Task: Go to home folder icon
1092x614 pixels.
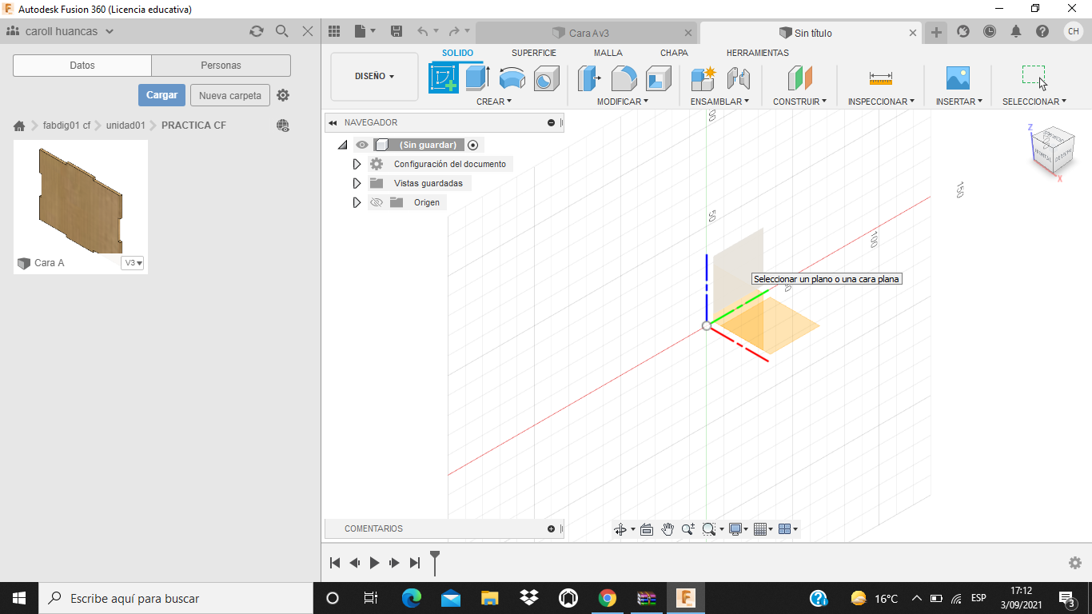Action: tap(19, 126)
